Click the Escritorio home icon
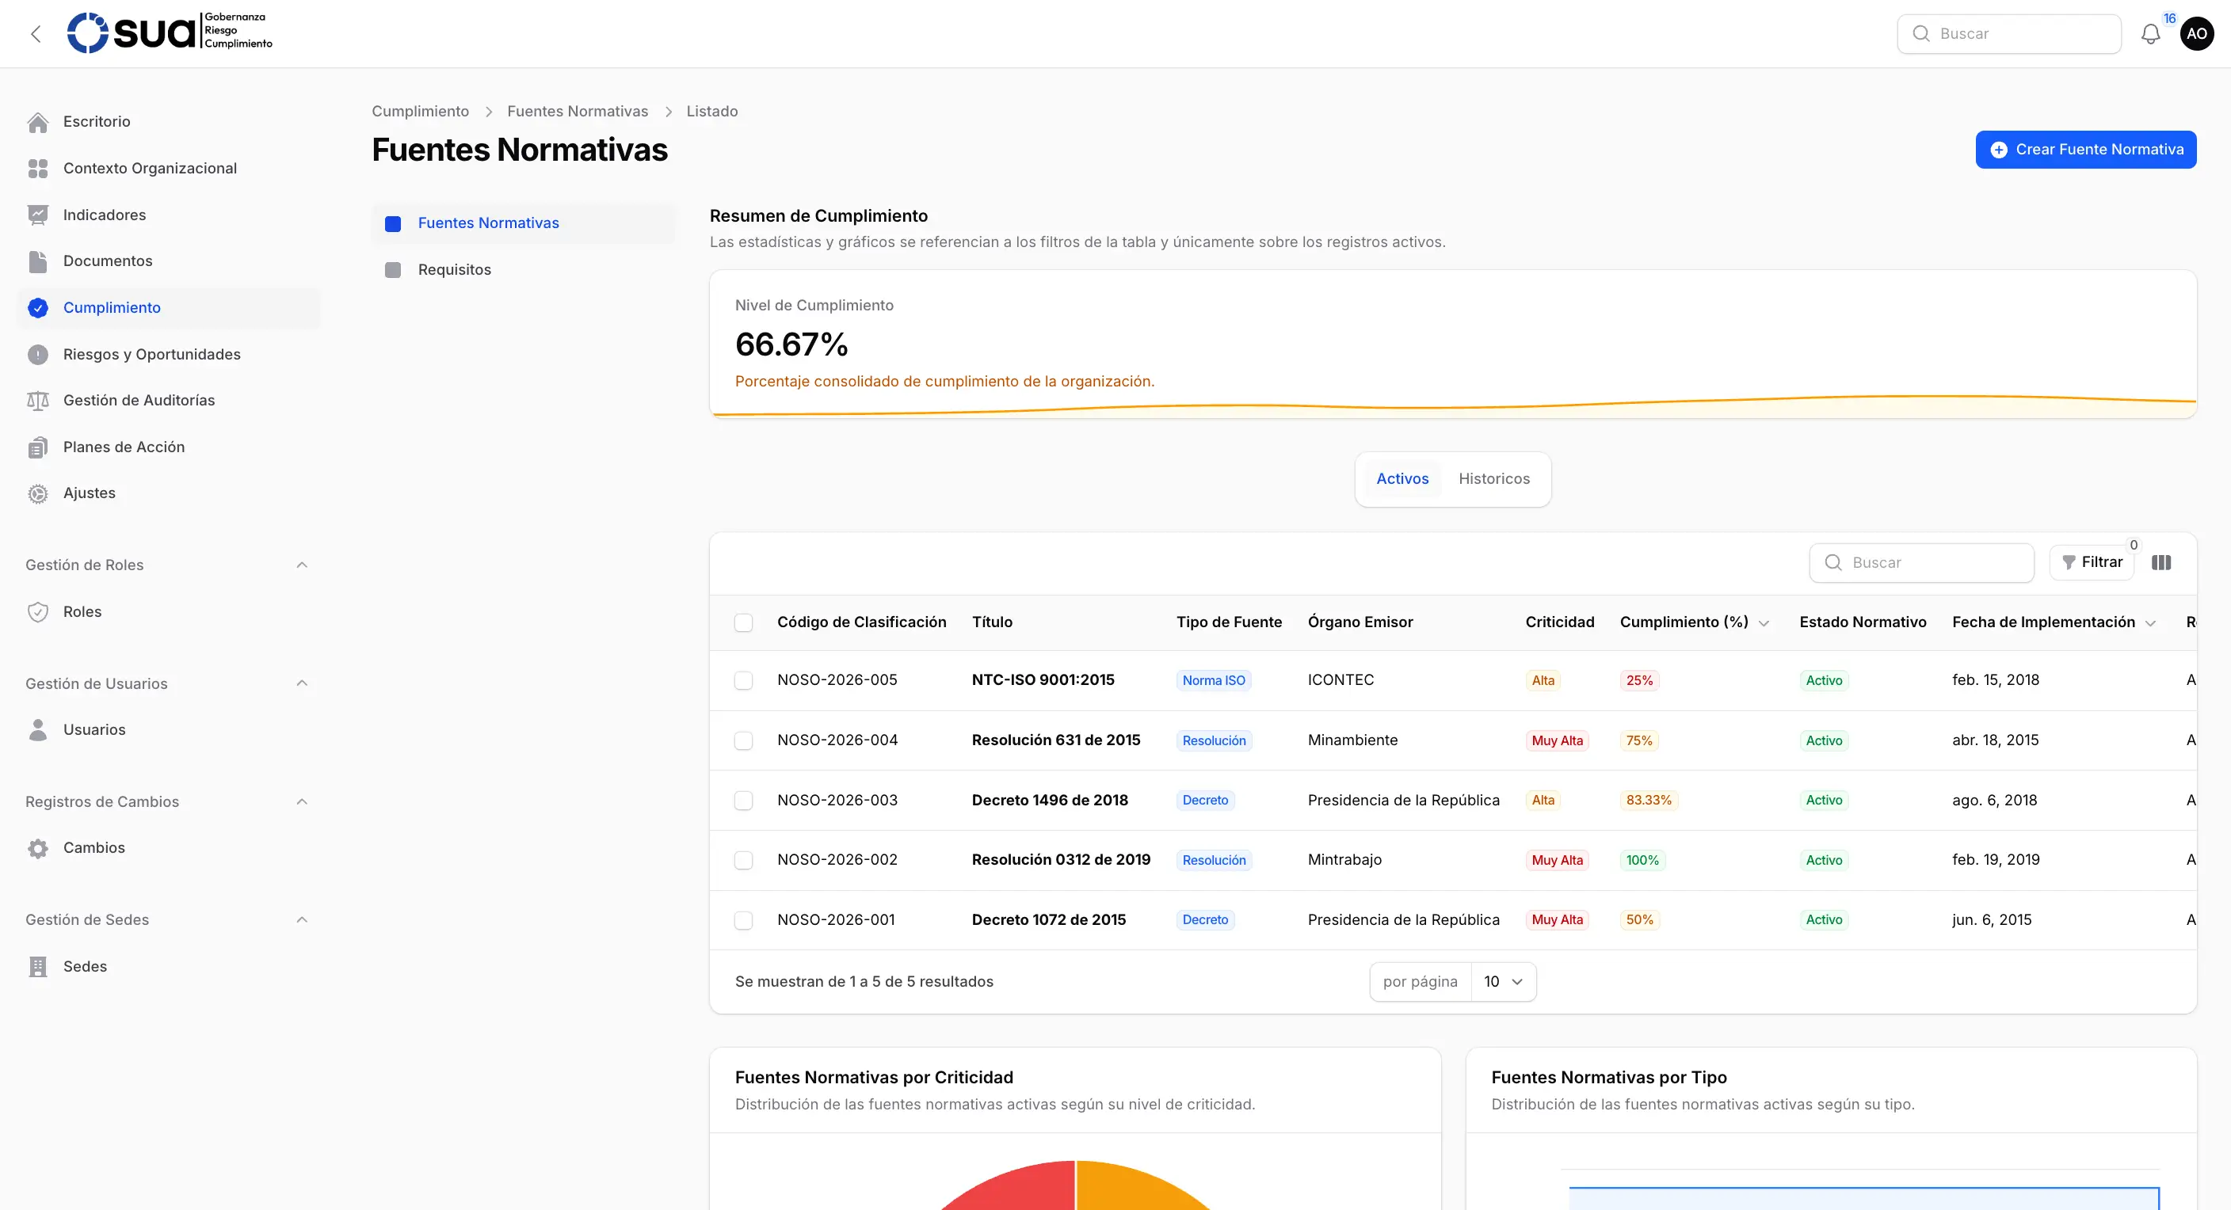Screen dimensions: 2231x1210 click(x=38, y=122)
